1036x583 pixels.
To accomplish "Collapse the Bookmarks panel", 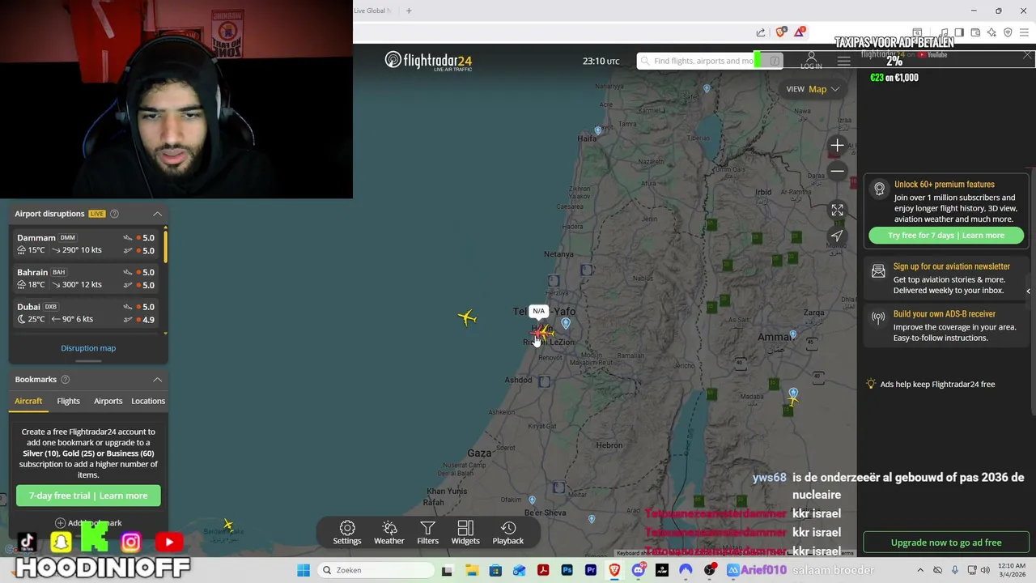I will click(x=158, y=379).
